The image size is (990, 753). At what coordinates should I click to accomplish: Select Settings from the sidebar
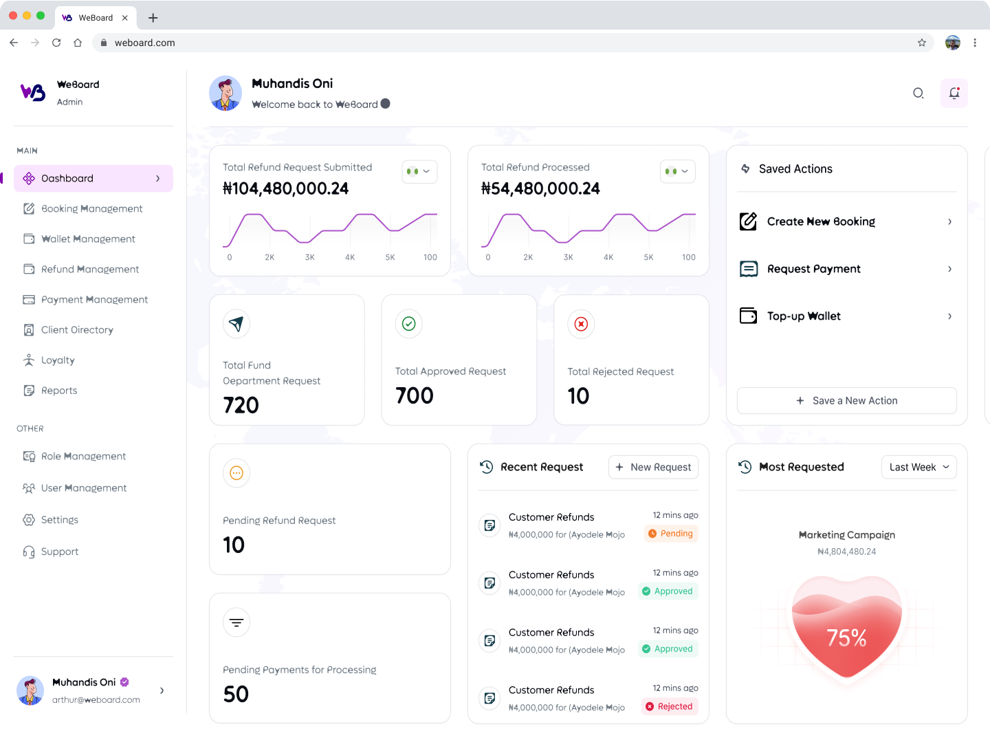[x=59, y=520]
